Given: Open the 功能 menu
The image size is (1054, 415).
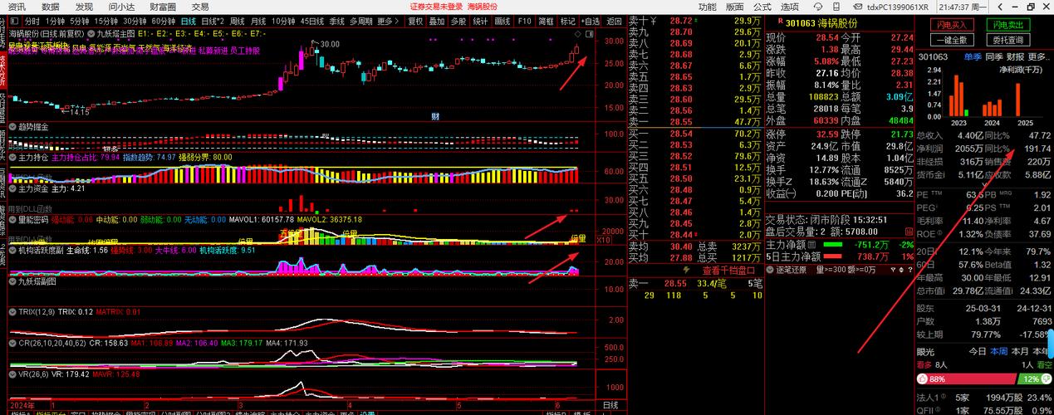Looking at the screenshot, I should click(707, 6).
